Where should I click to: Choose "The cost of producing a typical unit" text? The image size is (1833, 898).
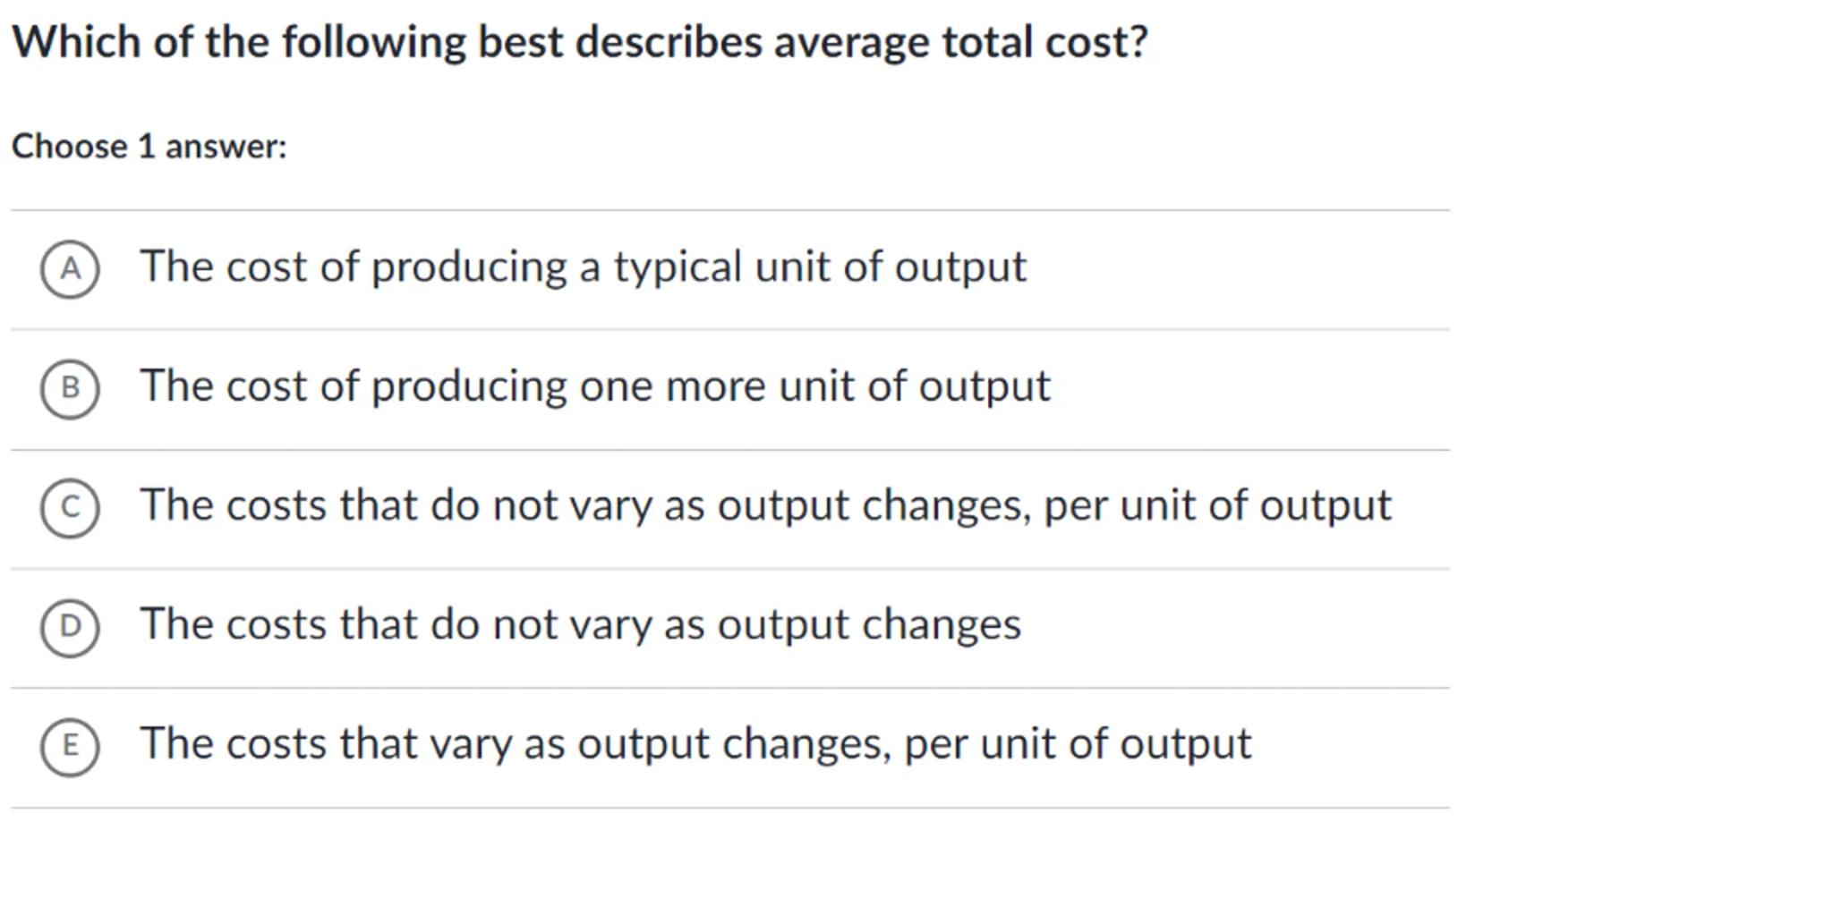(582, 267)
